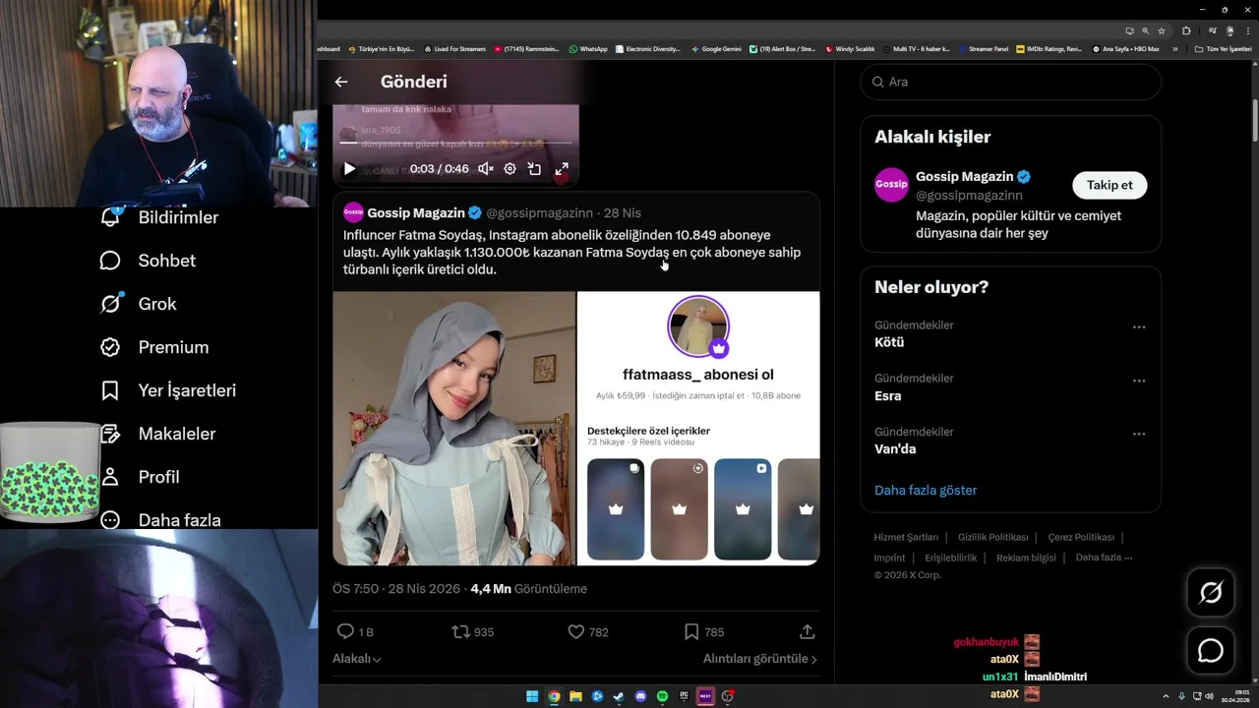The height and width of the screenshot is (708, 1259).
Task: Open the floating Grok button
Action: point(1211,592)
